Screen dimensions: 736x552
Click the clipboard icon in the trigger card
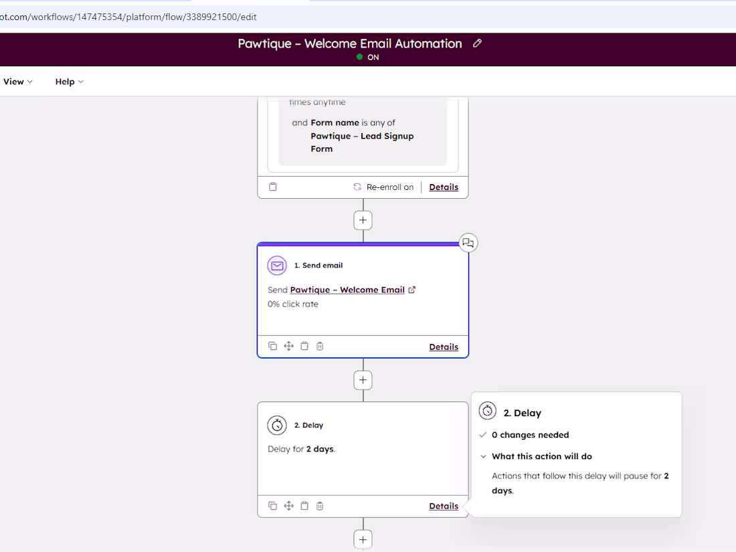273,187
